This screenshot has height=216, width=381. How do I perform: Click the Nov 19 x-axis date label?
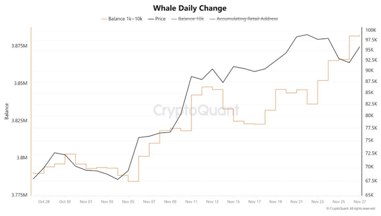click(x=275, y=201)
